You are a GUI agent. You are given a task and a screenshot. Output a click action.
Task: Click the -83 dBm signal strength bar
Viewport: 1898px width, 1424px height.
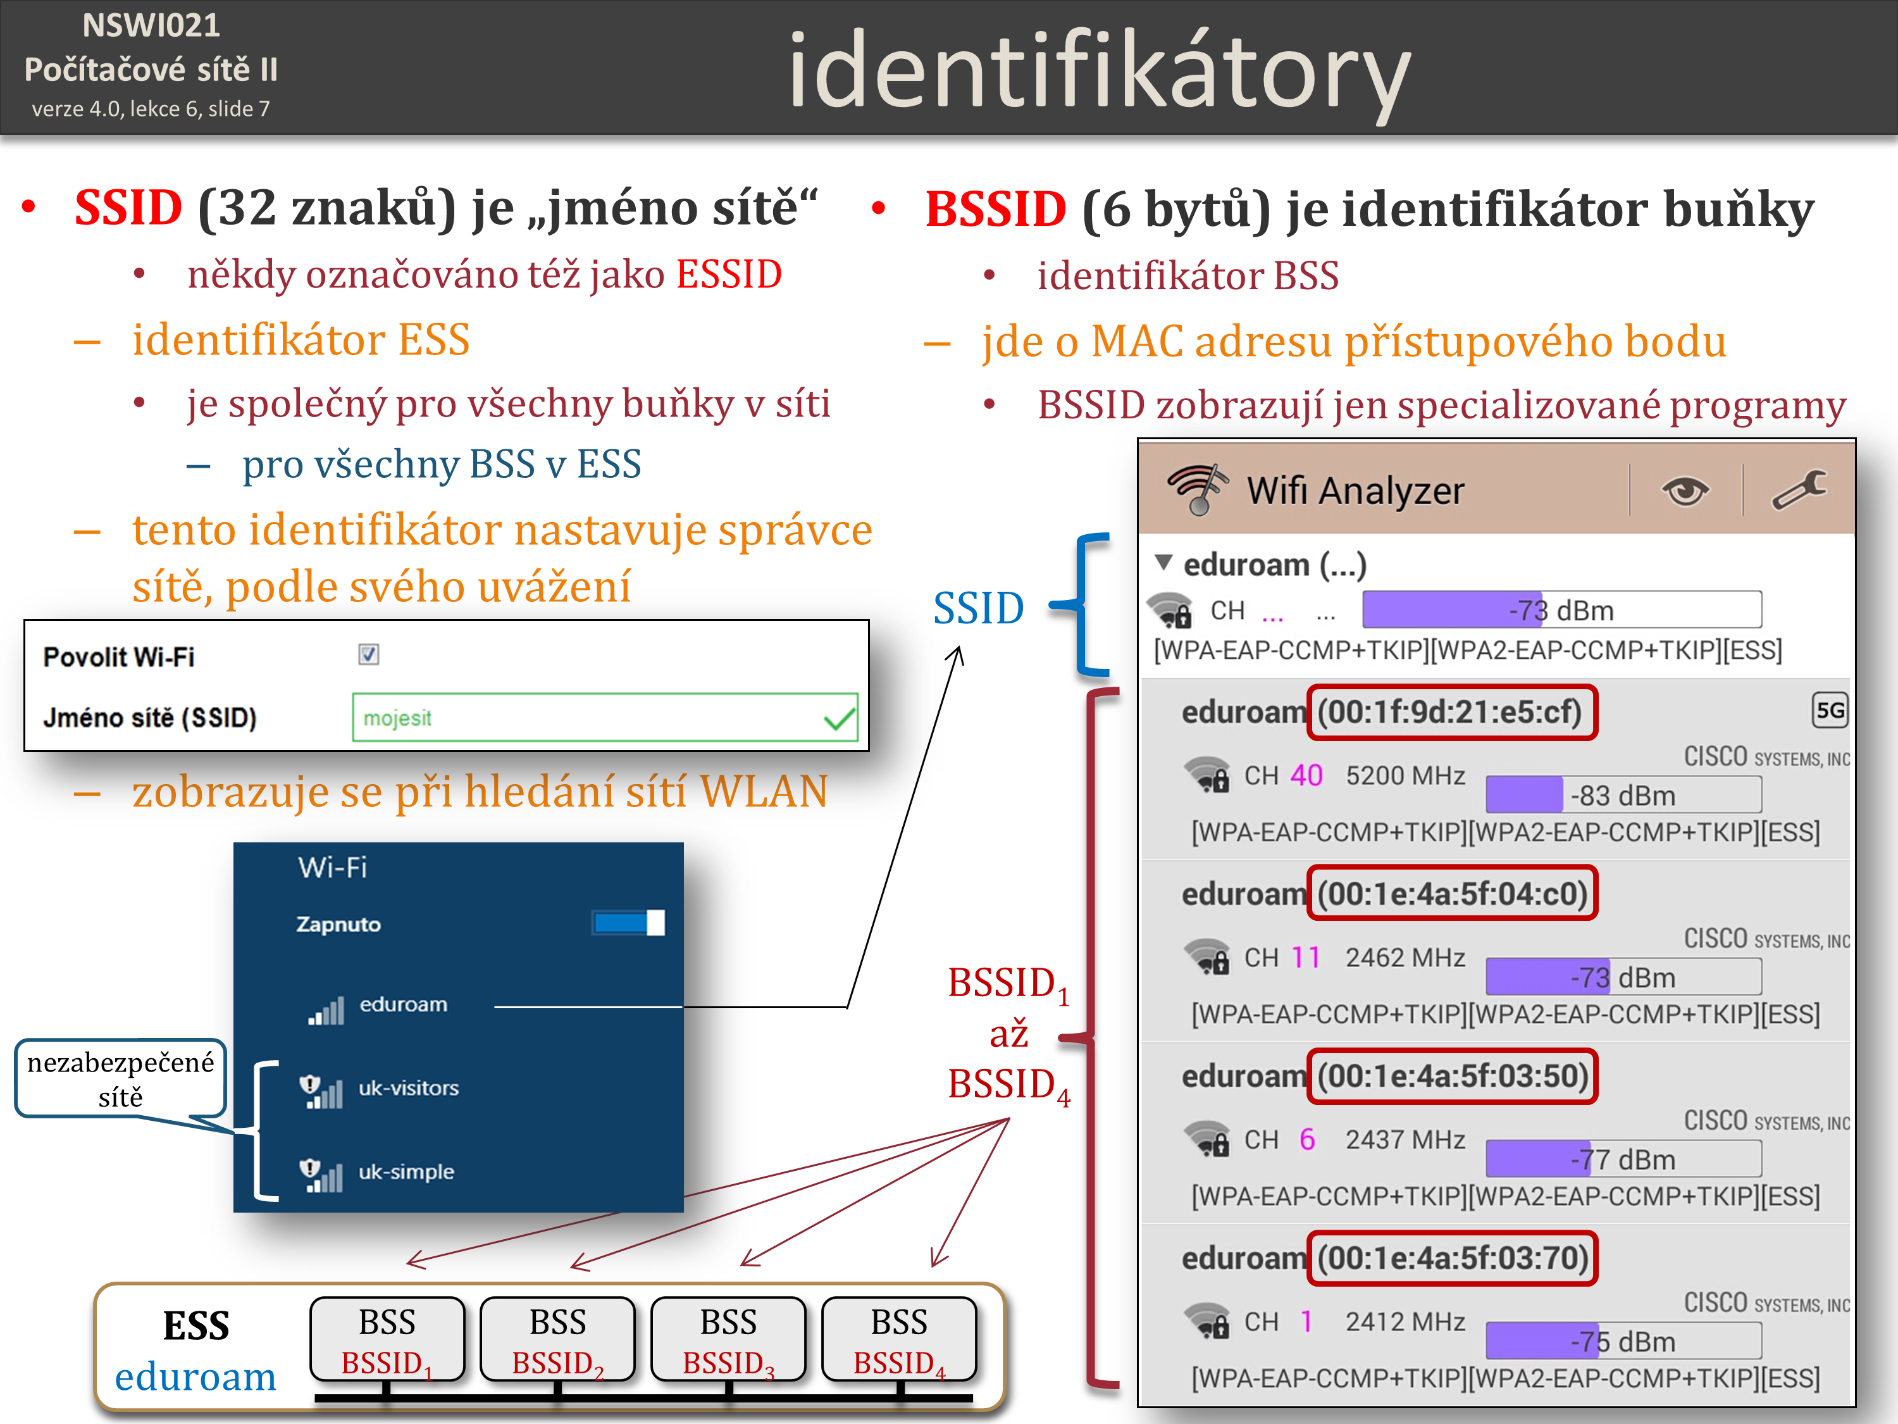click(1623, 795)
